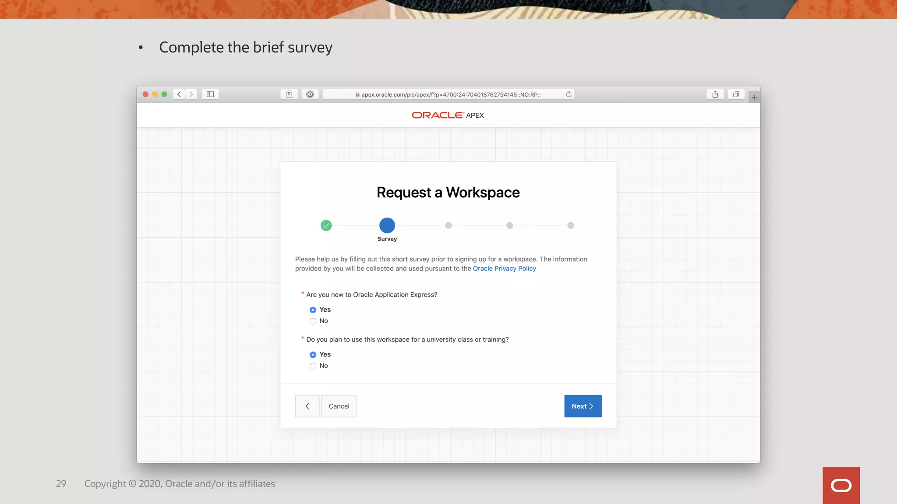Close the Safari window with red button
897x504 pixels.
tap(145, 94)
